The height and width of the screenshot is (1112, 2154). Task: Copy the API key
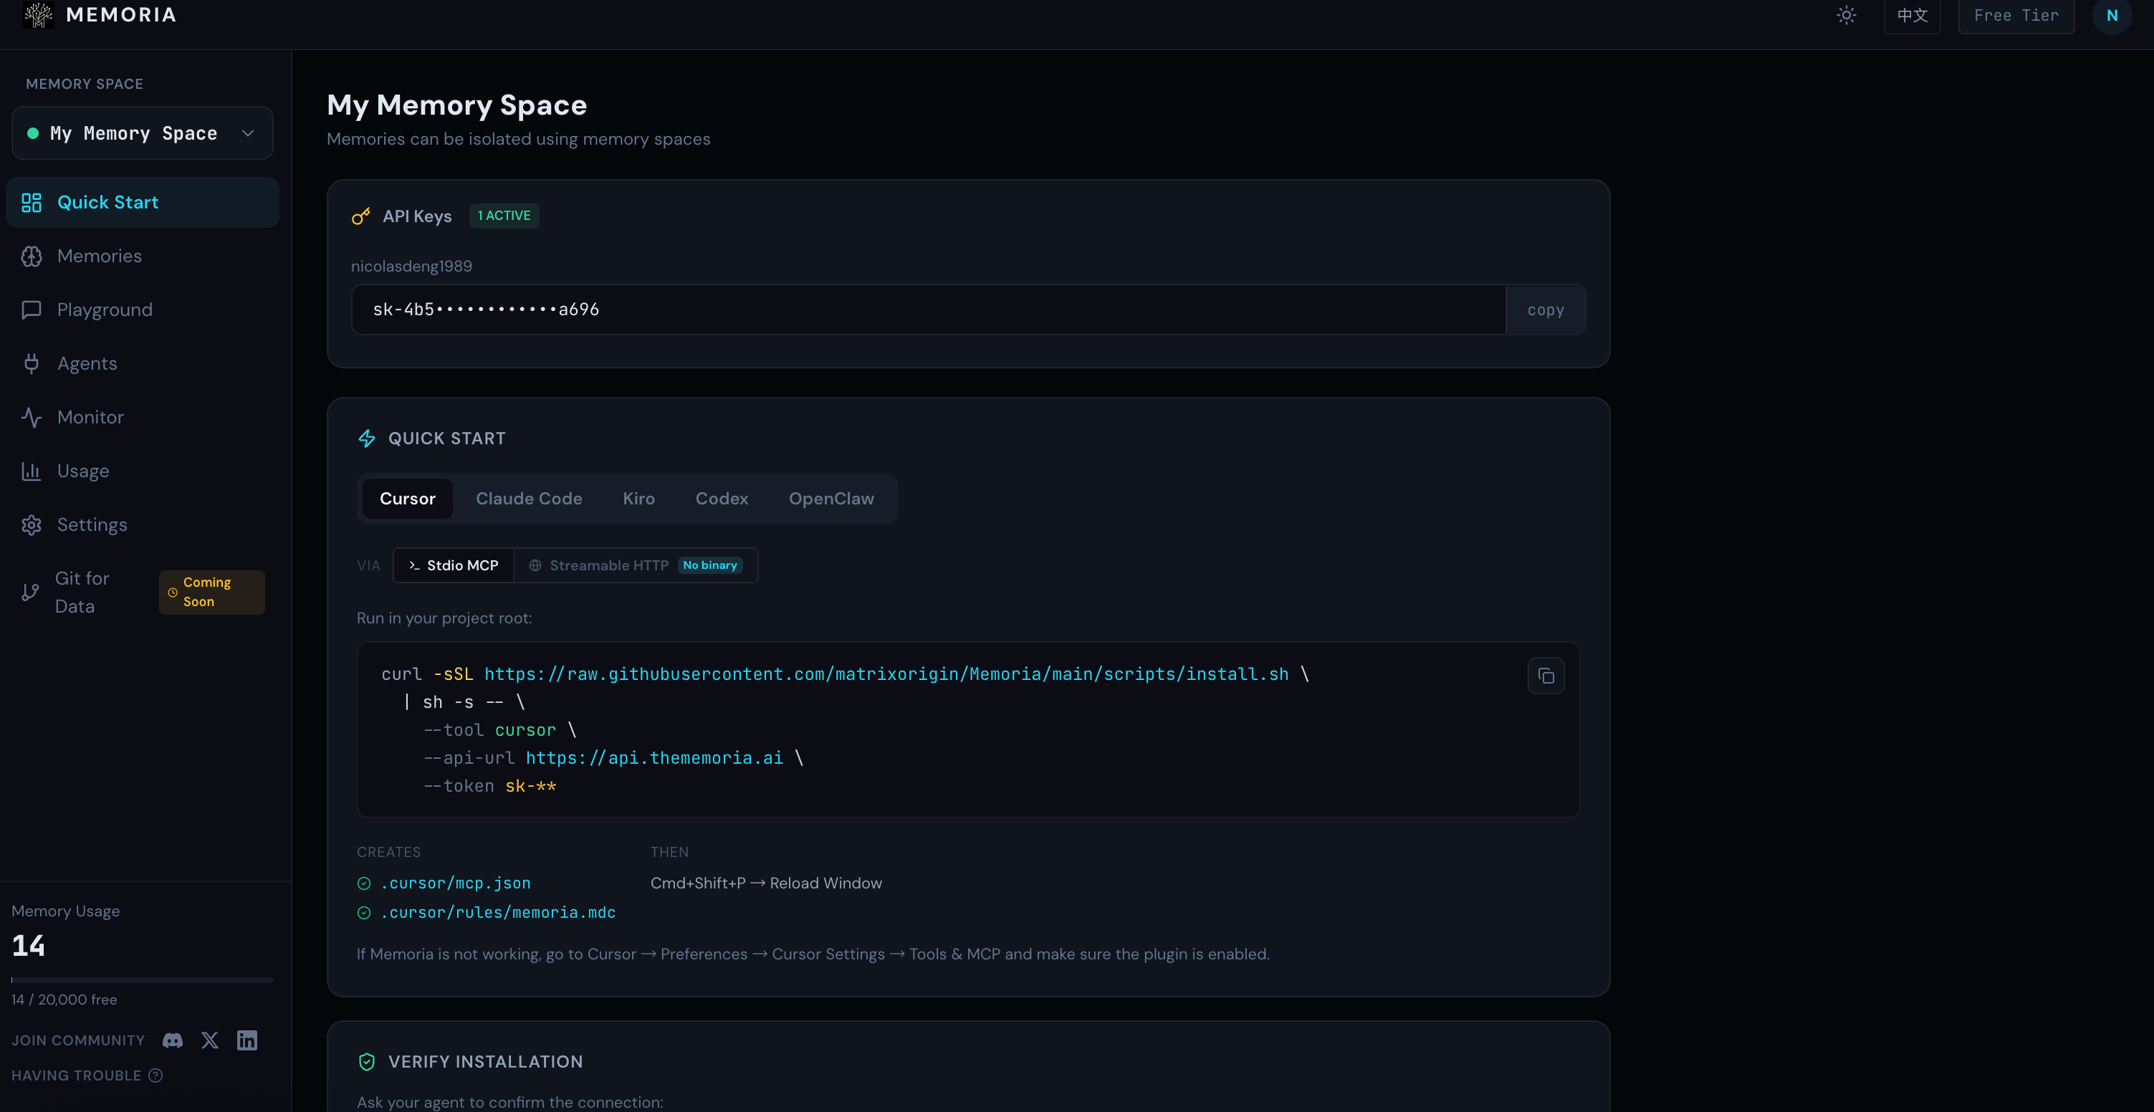click(1545, 310)
